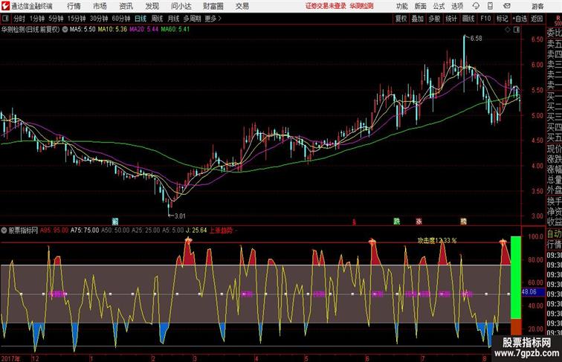562x362 pixels.
Task: Click the 返回 back button
Action: coord(537,19)
